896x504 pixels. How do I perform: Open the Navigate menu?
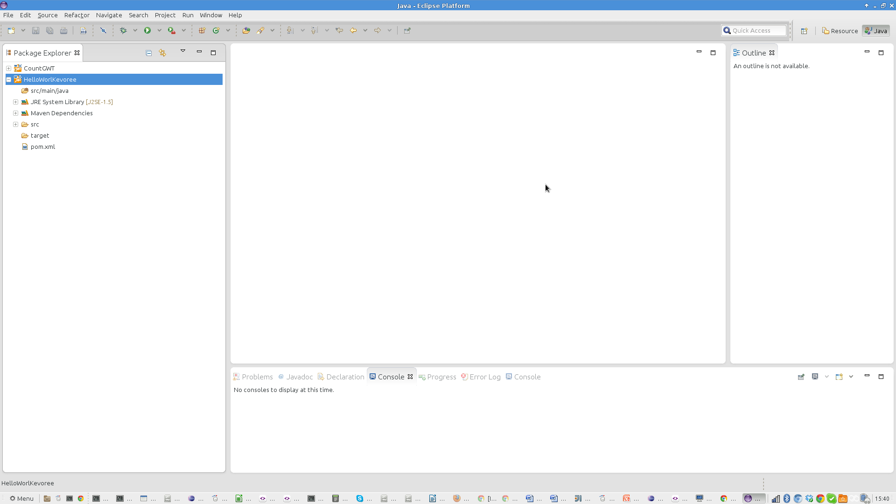109,15
